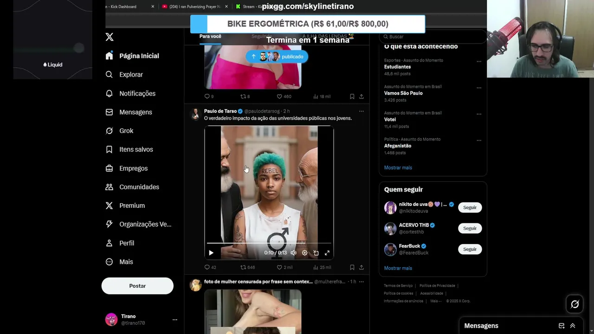The width and height of the screenshot is (594, 334).
Task: Open Paulo de Tarso profile name
Action: 220,111
